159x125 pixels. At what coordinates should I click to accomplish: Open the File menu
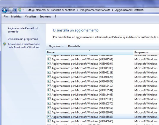pyautogui.click(x=5, y=17)
